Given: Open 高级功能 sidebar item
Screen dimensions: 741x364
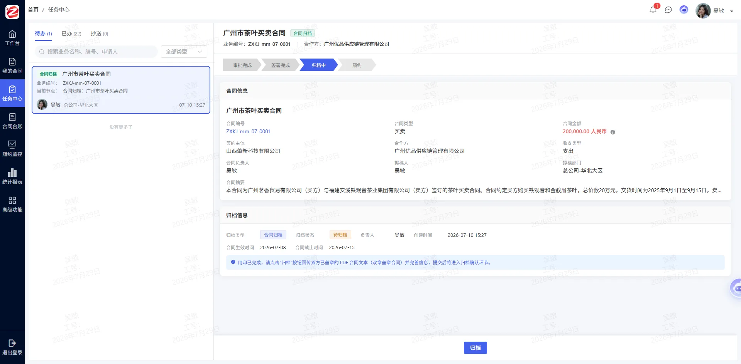Looking at the screenshot, I should [12, 204].
